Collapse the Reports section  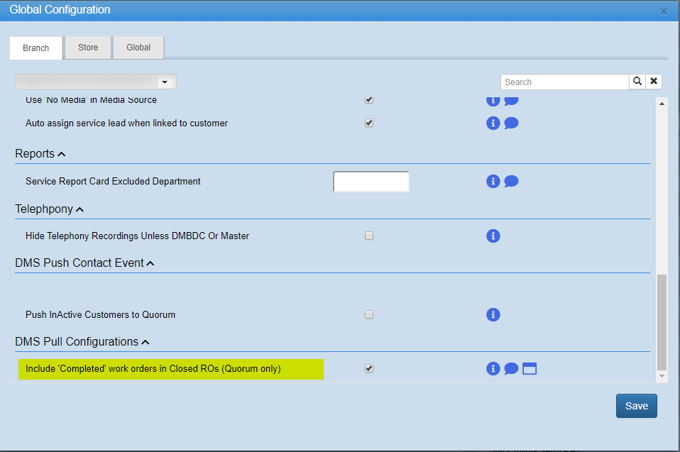(62, 154)
